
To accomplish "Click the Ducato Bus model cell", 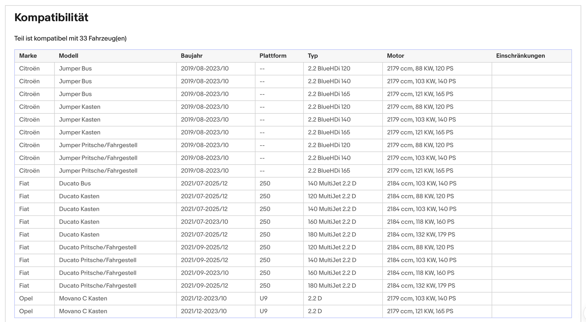I will click(x=115, y=184).
